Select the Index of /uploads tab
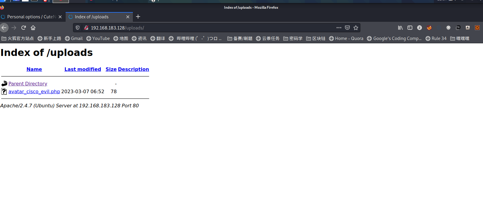The image size is (483, 221). click(99, 17)
